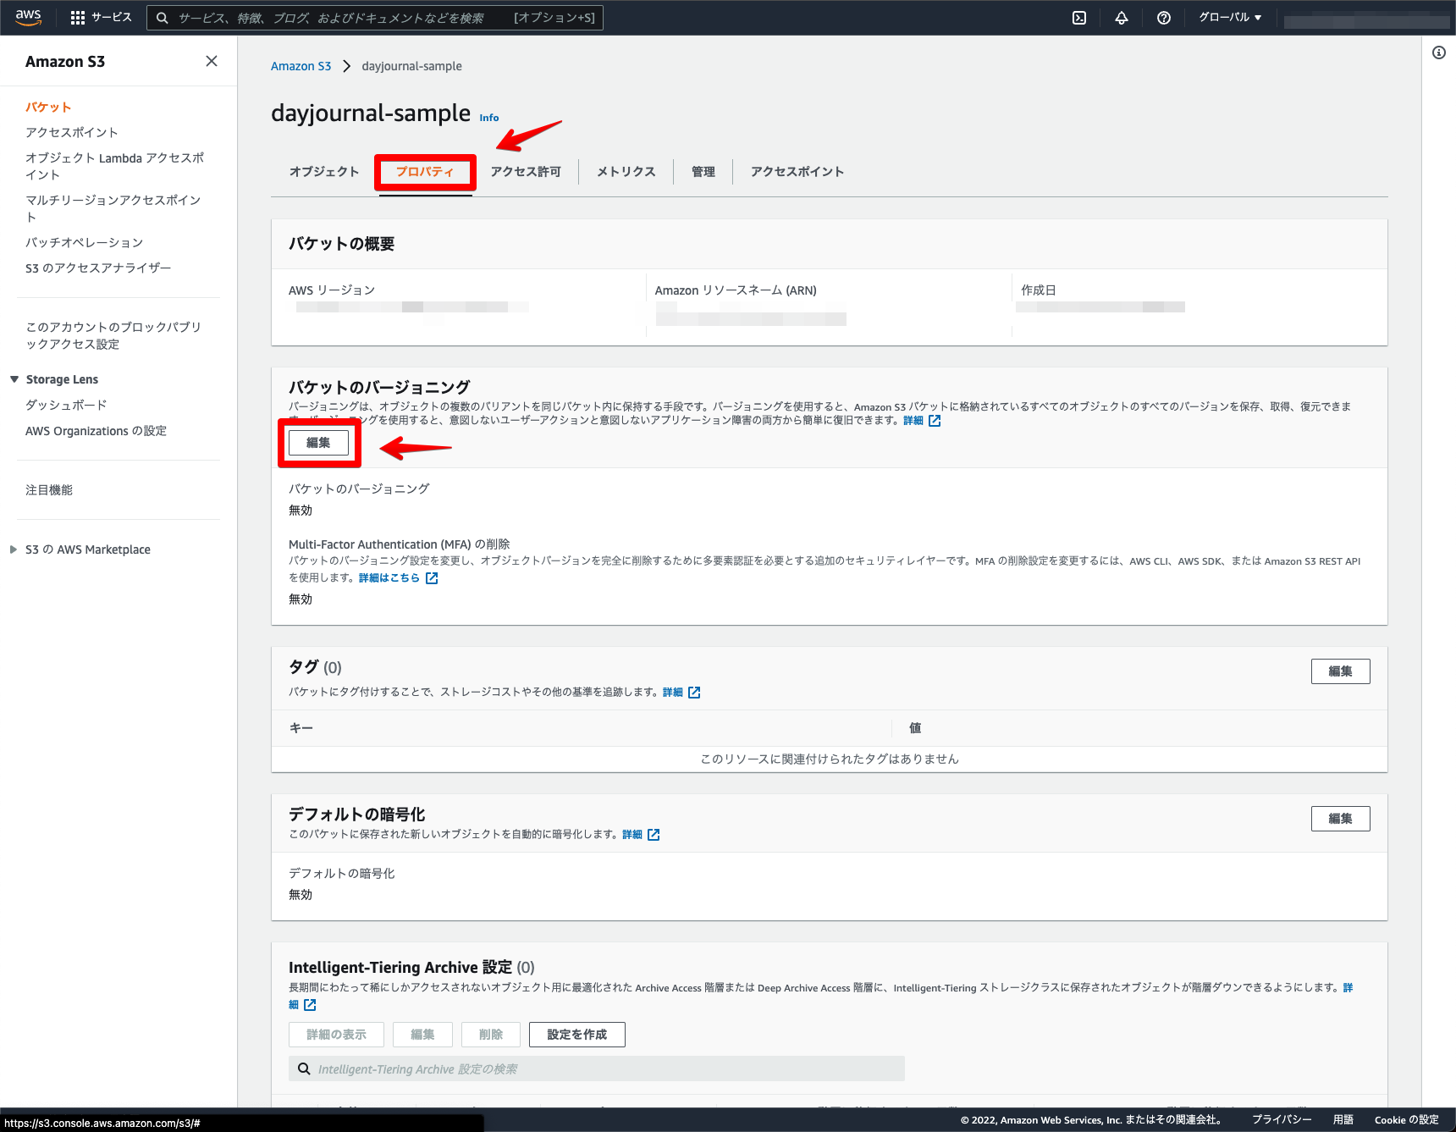Open the アクセス許可 tab
Image resolution: width=1456 pixels, height=1132 pixels.
[x=526, y=172]
